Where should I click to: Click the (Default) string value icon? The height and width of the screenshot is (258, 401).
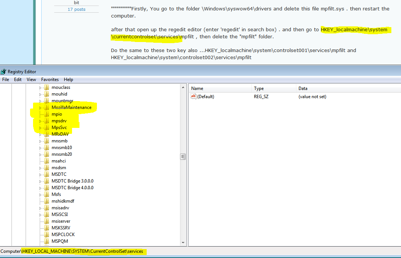point(193,97)
